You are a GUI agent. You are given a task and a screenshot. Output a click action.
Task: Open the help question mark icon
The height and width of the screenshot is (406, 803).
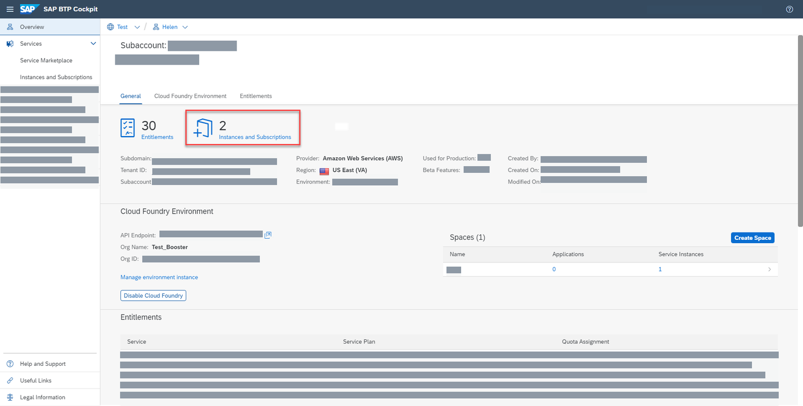point(790,9)
